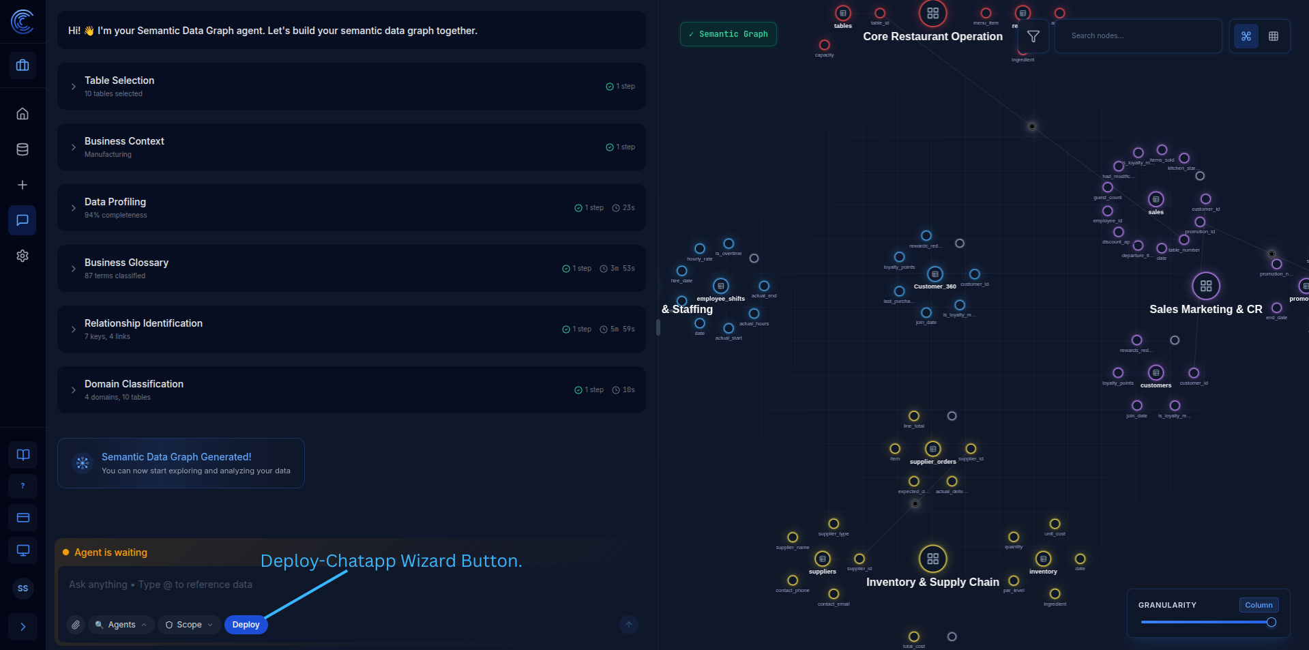1309x650 pixels.
Task: Click the Semantic Graph badge
Action: (729, 34)
